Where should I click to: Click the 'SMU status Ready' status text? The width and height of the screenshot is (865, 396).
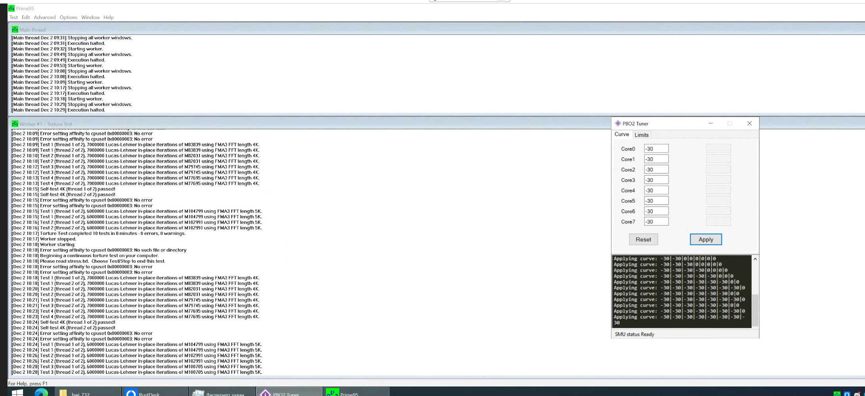635,334
